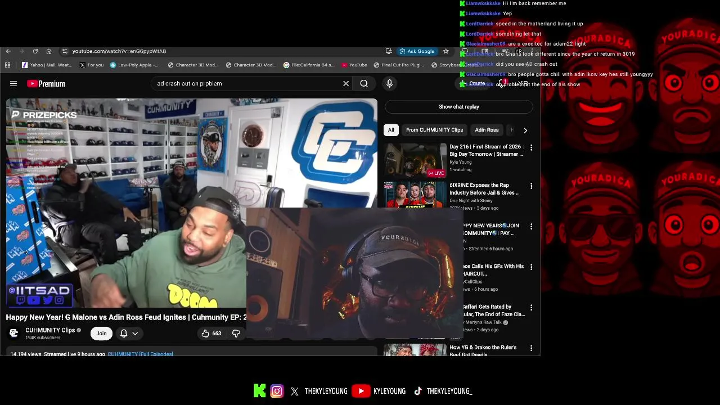Reload the YouTube page
Viewport: 720px width, 405px height.
point(35,51)
